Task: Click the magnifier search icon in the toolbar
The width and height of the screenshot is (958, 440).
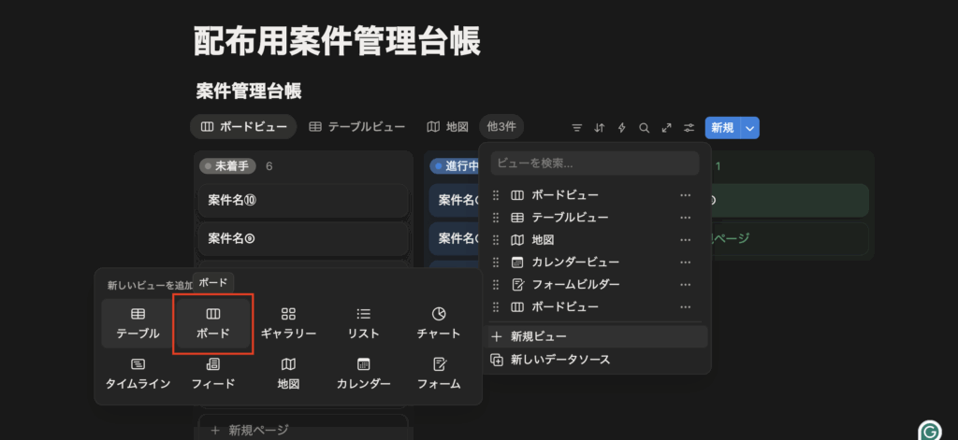Action: click(x=644, y=127)
